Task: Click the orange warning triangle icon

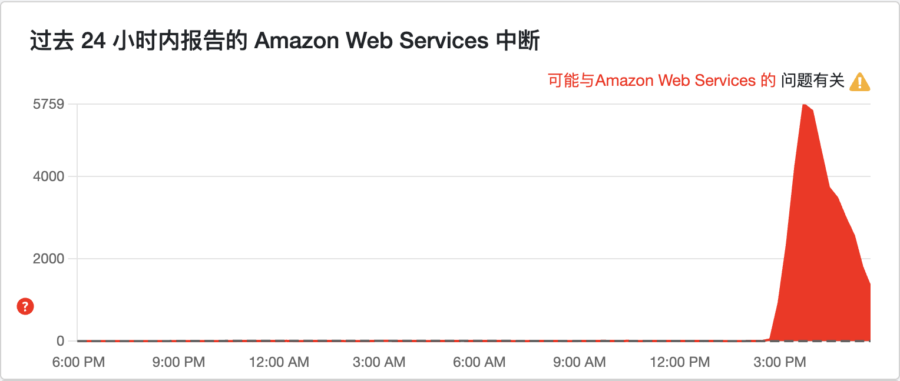Action: point(859,82)
